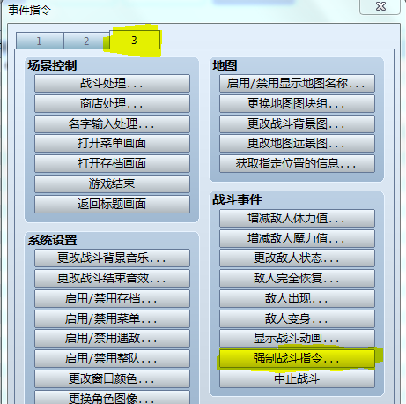Open 获取指定位置的信息 command
The image size is (406, 404).
pos(297,163)
